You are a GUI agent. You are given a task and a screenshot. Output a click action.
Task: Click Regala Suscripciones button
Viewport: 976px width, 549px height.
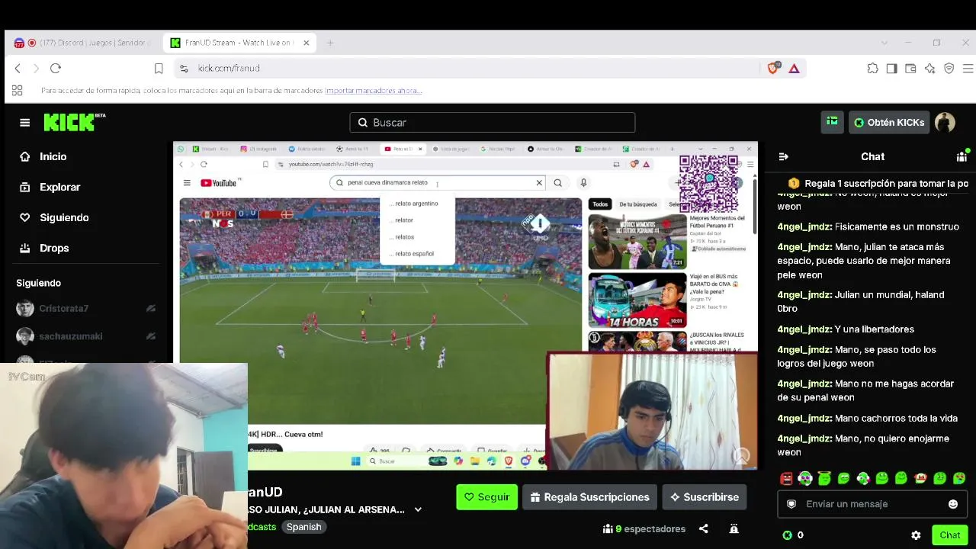point(590,497)
